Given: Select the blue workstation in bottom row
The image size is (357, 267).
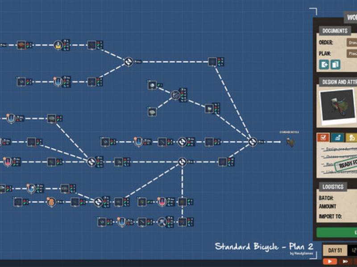Looking at the screenshot, I should click(122, 222).
